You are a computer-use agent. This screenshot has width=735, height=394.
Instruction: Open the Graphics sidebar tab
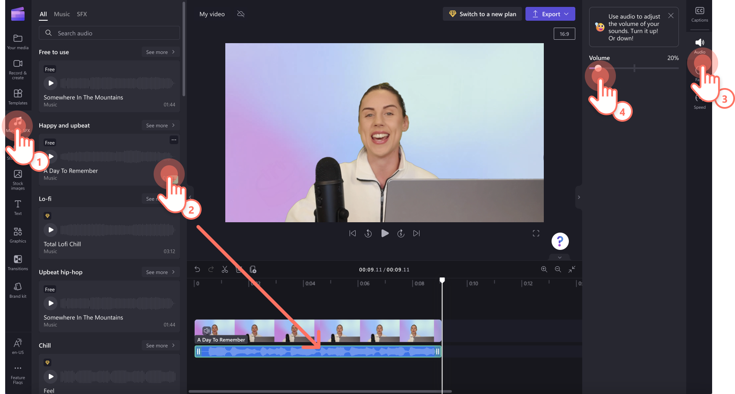click(18, 235)
